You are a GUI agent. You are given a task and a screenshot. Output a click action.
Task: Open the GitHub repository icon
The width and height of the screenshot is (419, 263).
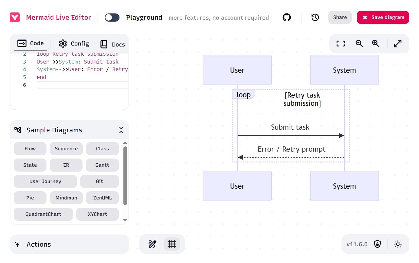[x=287, y=17]
